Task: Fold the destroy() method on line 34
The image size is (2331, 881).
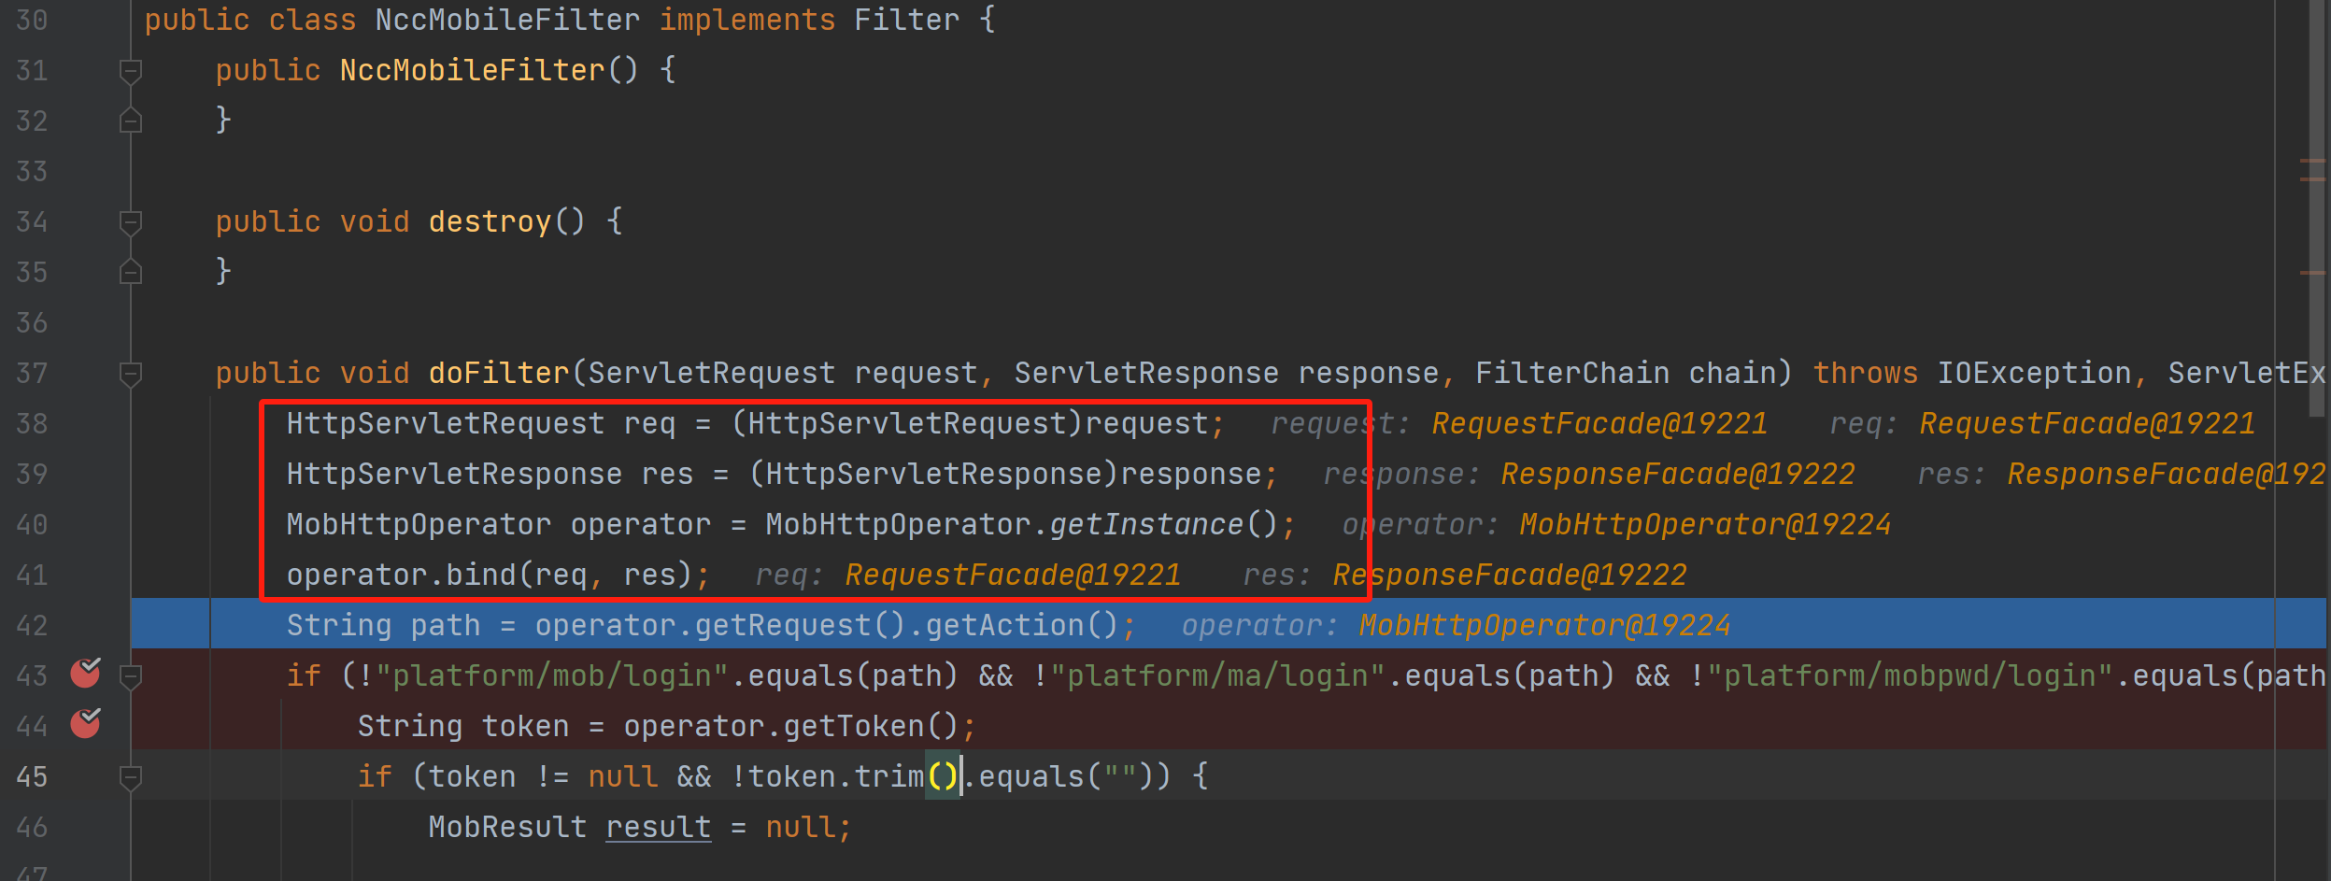Action: tap(131, 222)
